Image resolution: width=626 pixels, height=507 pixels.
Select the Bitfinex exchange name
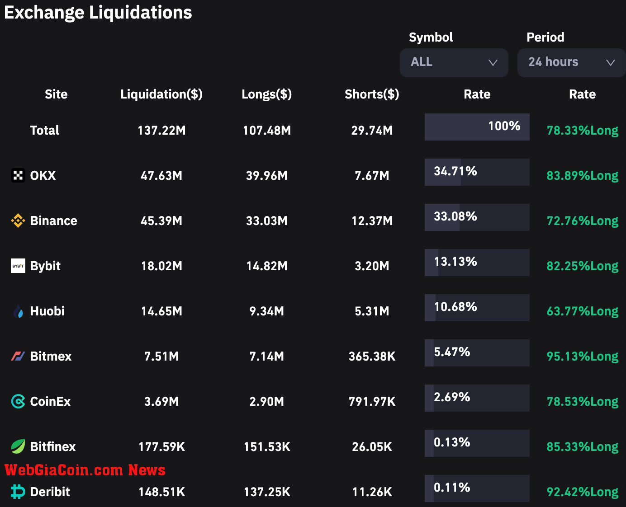tap(53, 446)
